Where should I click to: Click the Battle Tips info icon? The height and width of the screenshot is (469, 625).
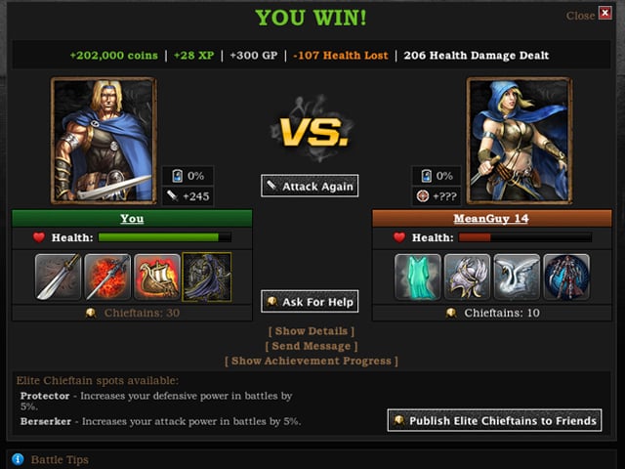pyautogui.click(x=18, y=459)
